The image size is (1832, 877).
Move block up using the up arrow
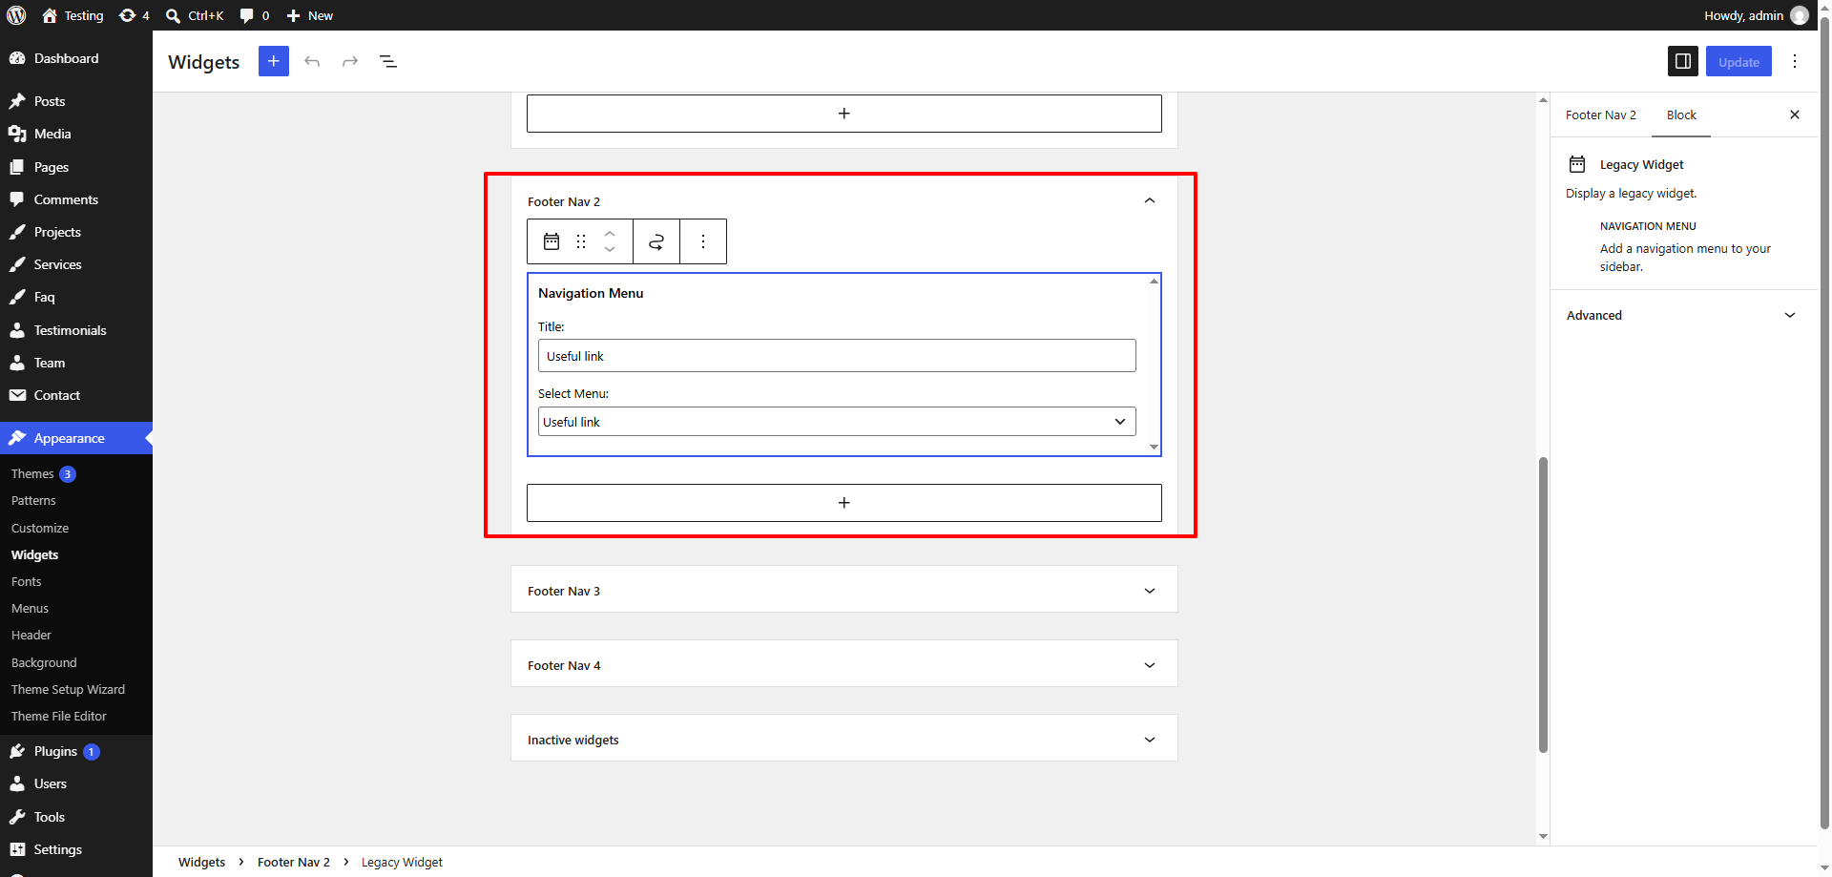click(610, 233)
